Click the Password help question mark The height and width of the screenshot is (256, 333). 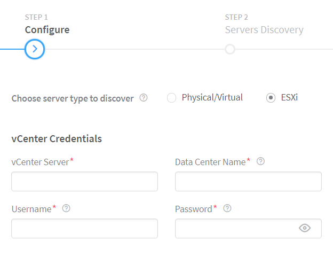point(227,208)
